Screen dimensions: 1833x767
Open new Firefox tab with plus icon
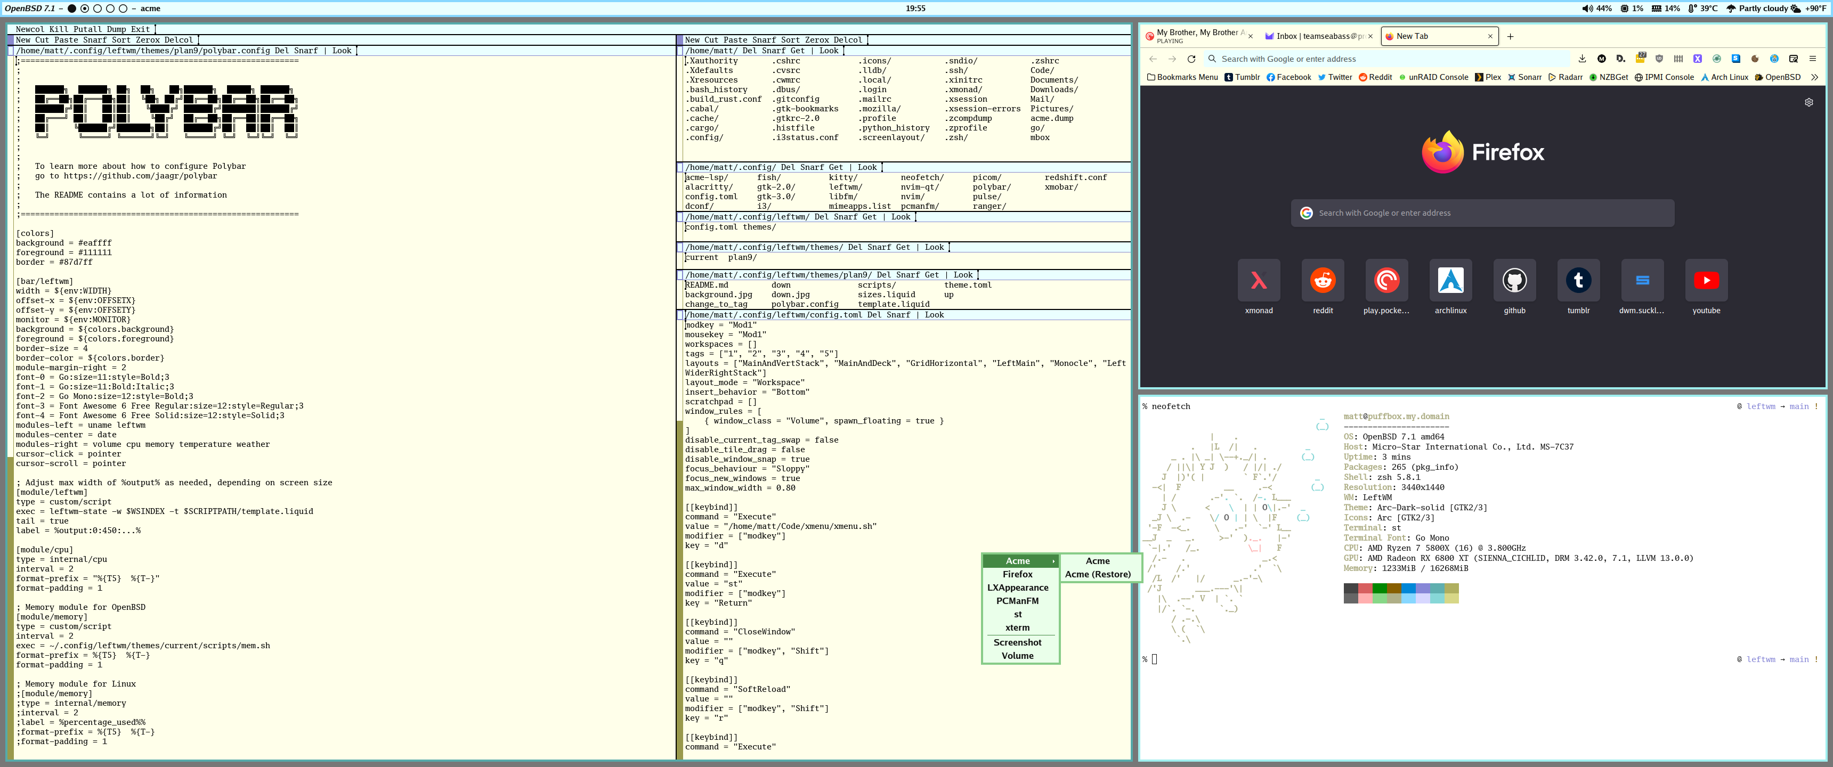click(1511, 36)
